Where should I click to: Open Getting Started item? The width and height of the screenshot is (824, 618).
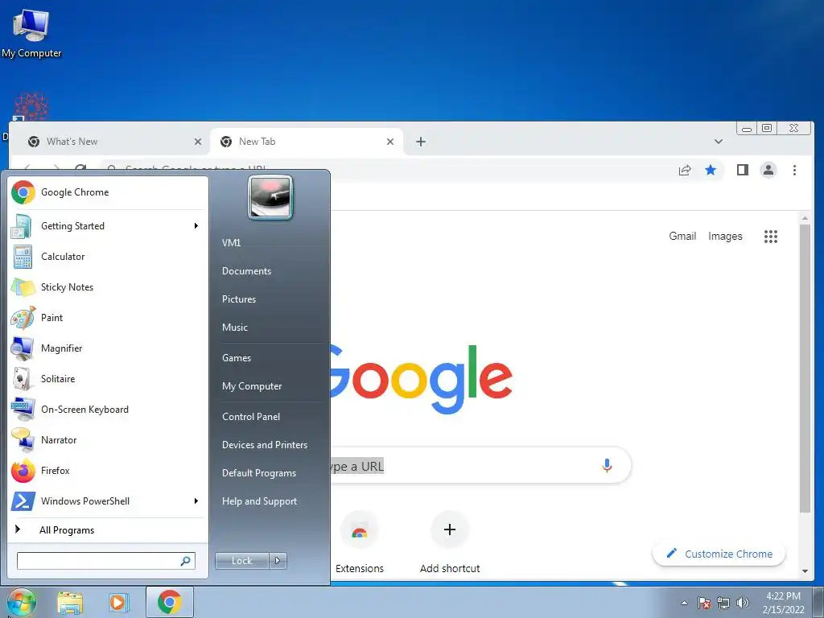[x=108, y=226]
